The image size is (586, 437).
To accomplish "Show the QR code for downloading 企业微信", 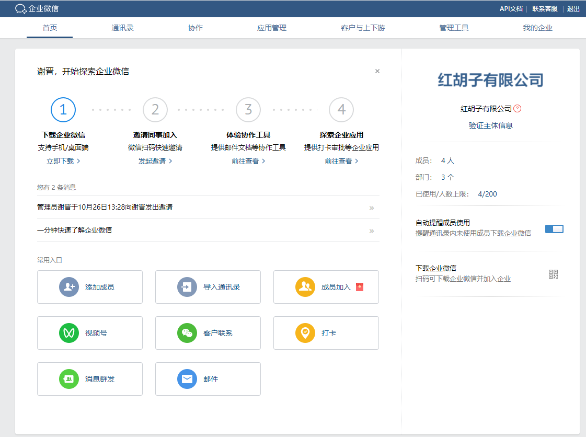I will tap(553, 273).
